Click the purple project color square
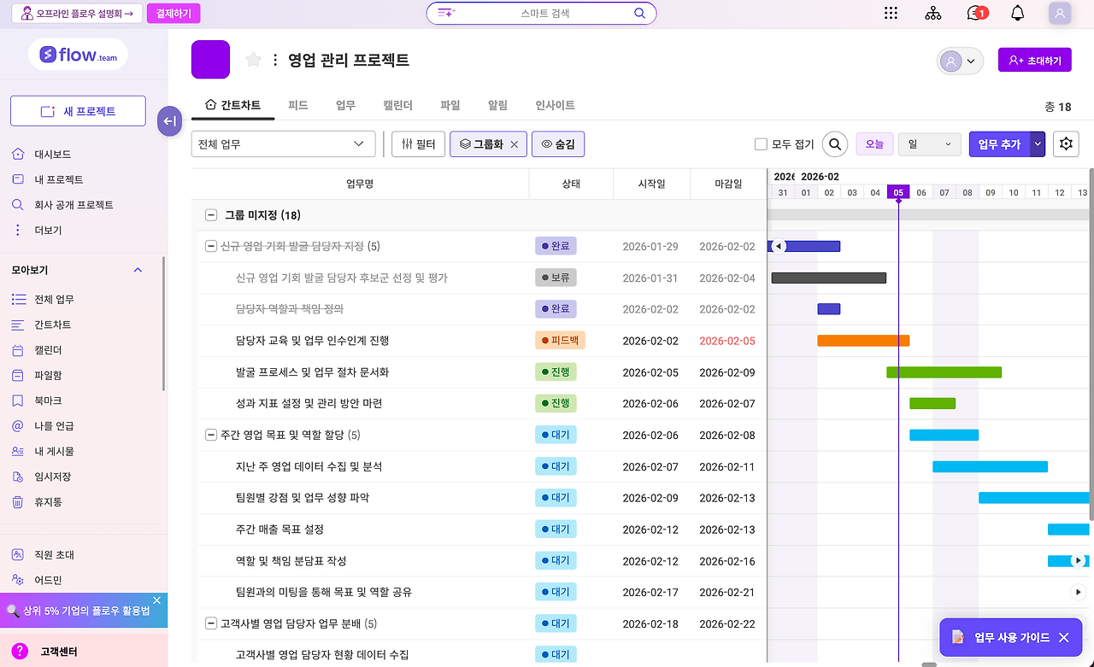This screenshot has height=667, width=1094. (x=210, y=59)
